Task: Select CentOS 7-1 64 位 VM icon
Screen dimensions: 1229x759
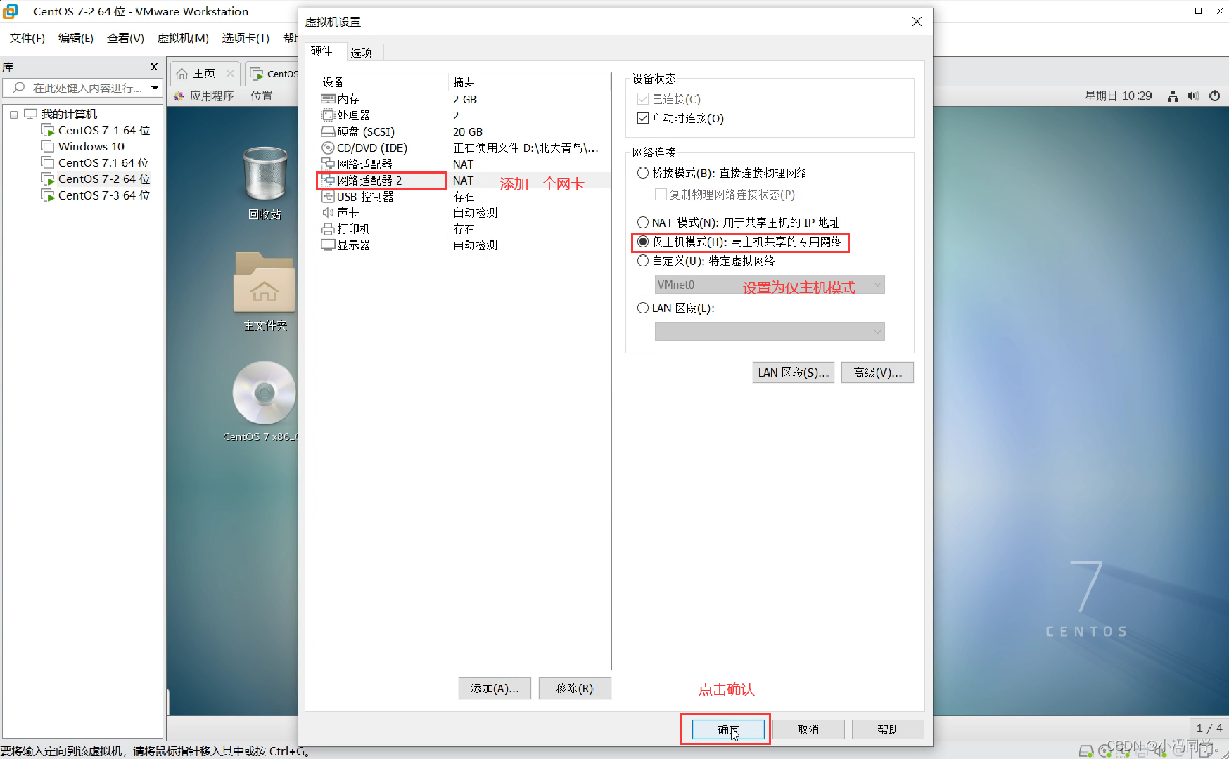Action: (x=48, y=130)
